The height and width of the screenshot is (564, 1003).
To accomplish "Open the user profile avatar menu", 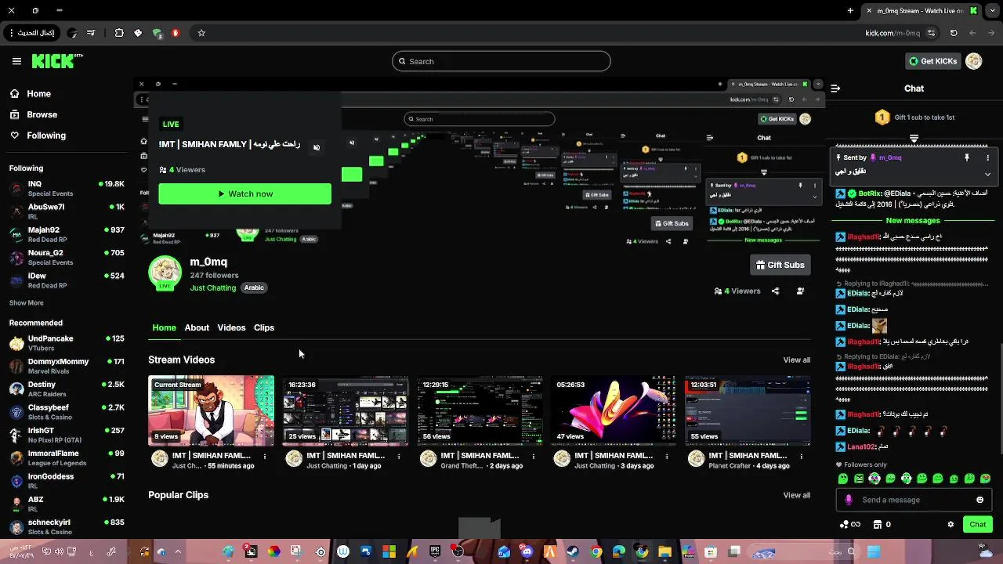I will pyautogui.click(x=974, y=61).
